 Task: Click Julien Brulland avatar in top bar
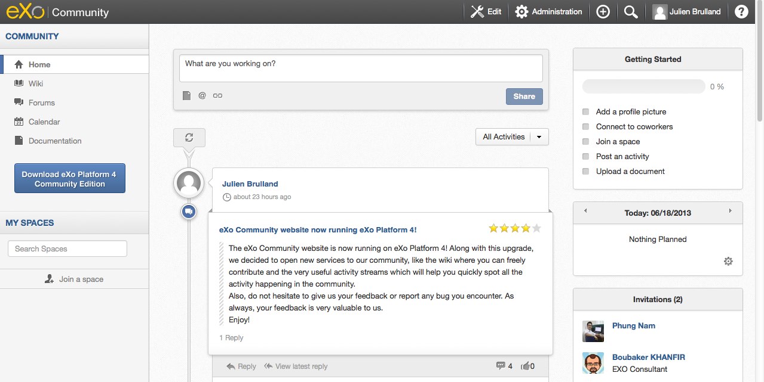click(659, 11)
